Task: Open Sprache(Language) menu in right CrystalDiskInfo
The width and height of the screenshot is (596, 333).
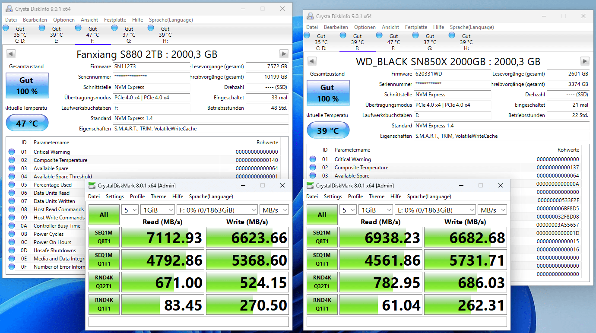Action: coord(472,27)
